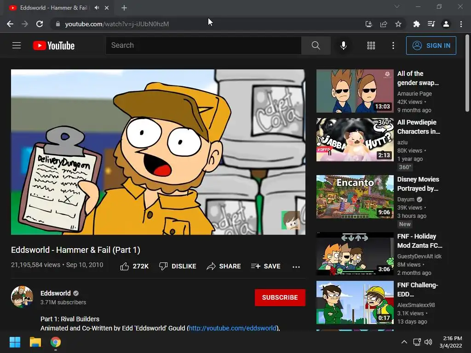The width and height of the screenshot is (471, 353).
Task: Open taskbar clock and date
Action: [451, 342]
